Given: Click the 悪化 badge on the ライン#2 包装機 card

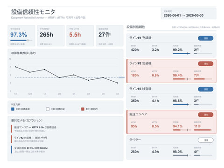Looking at the screenshot, I should (206, 64).
